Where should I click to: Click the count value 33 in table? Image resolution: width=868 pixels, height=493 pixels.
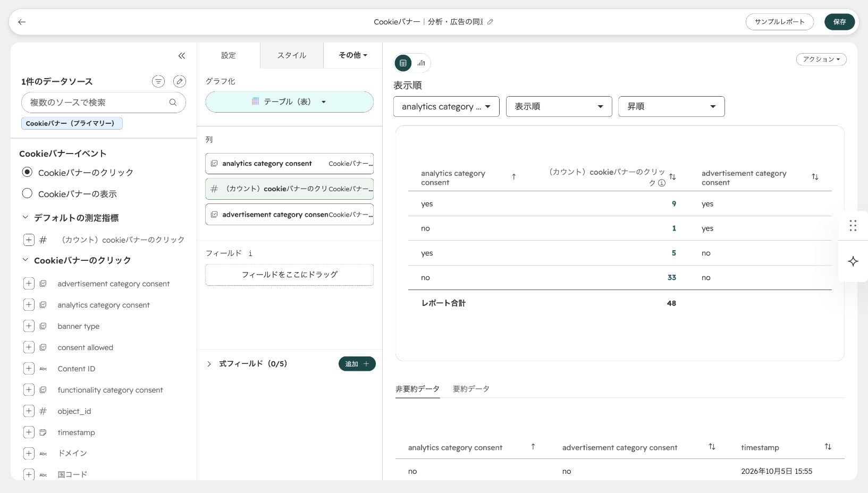(x=672, y=277)
